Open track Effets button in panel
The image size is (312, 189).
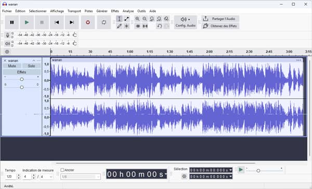pos(22,72)
